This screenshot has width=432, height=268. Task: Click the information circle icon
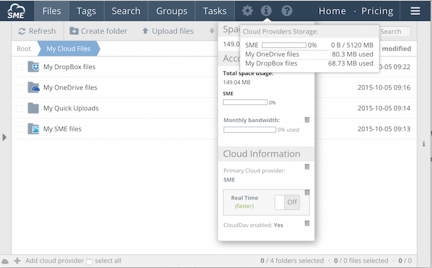[266, 11]
